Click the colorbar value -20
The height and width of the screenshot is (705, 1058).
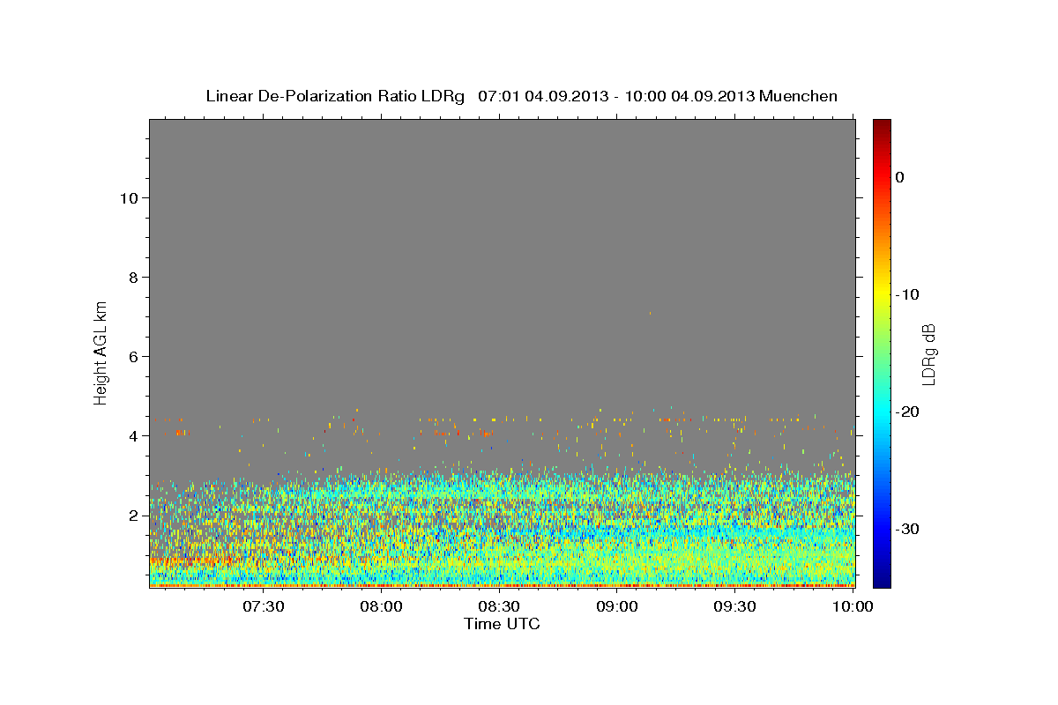pos(907,412)
